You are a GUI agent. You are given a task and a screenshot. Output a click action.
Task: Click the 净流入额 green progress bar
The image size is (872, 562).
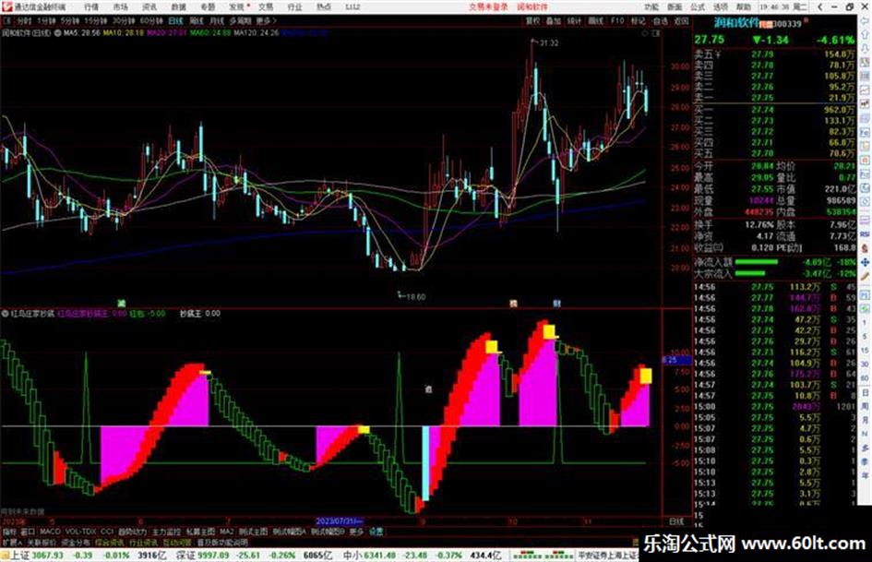pyautogui.click(x=757, y=262)
